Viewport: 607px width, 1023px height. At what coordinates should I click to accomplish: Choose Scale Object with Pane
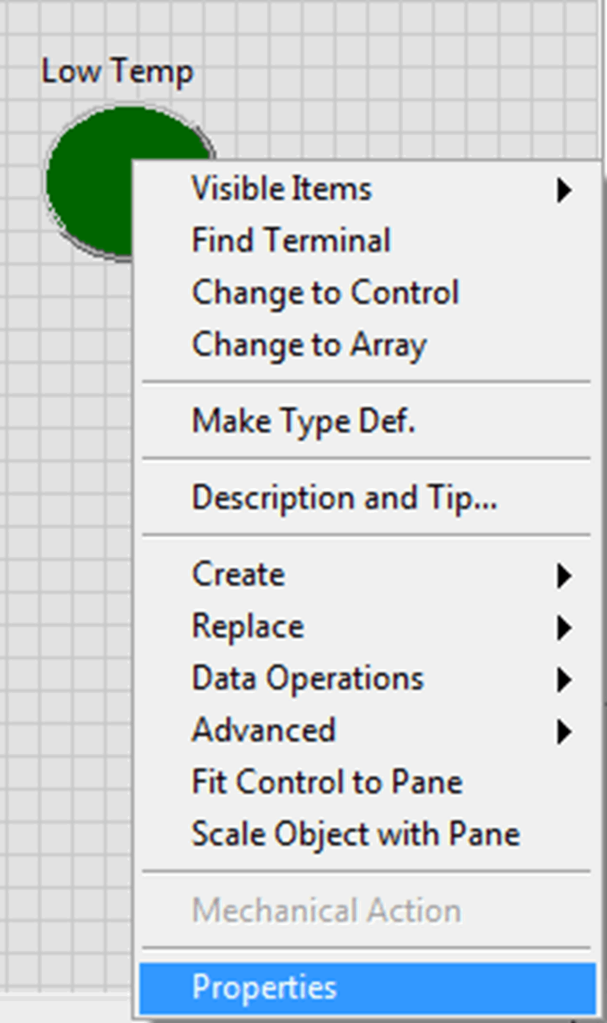355,833
